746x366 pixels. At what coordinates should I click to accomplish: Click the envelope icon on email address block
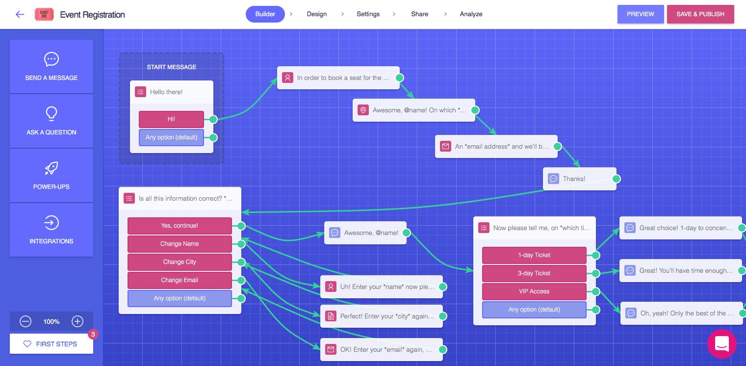(x=445, y=146)
